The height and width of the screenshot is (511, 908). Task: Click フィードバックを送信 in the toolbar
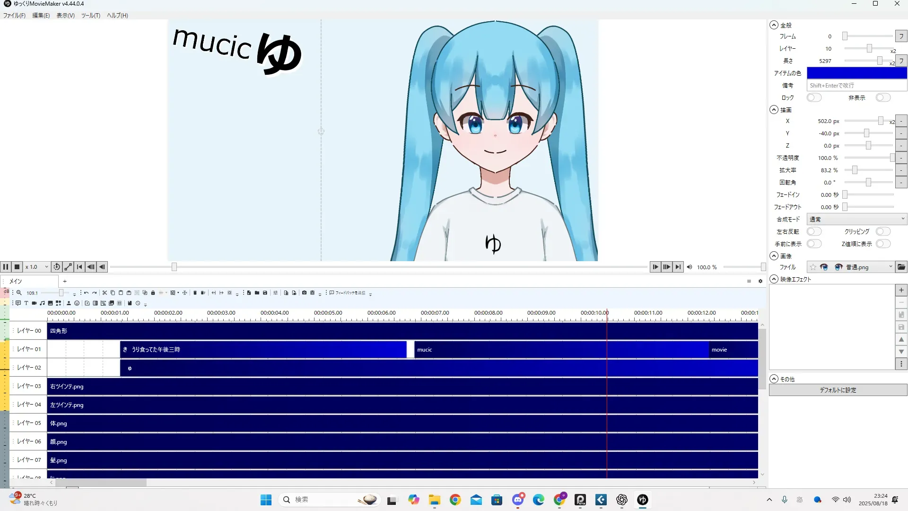[x=348, y=293]
